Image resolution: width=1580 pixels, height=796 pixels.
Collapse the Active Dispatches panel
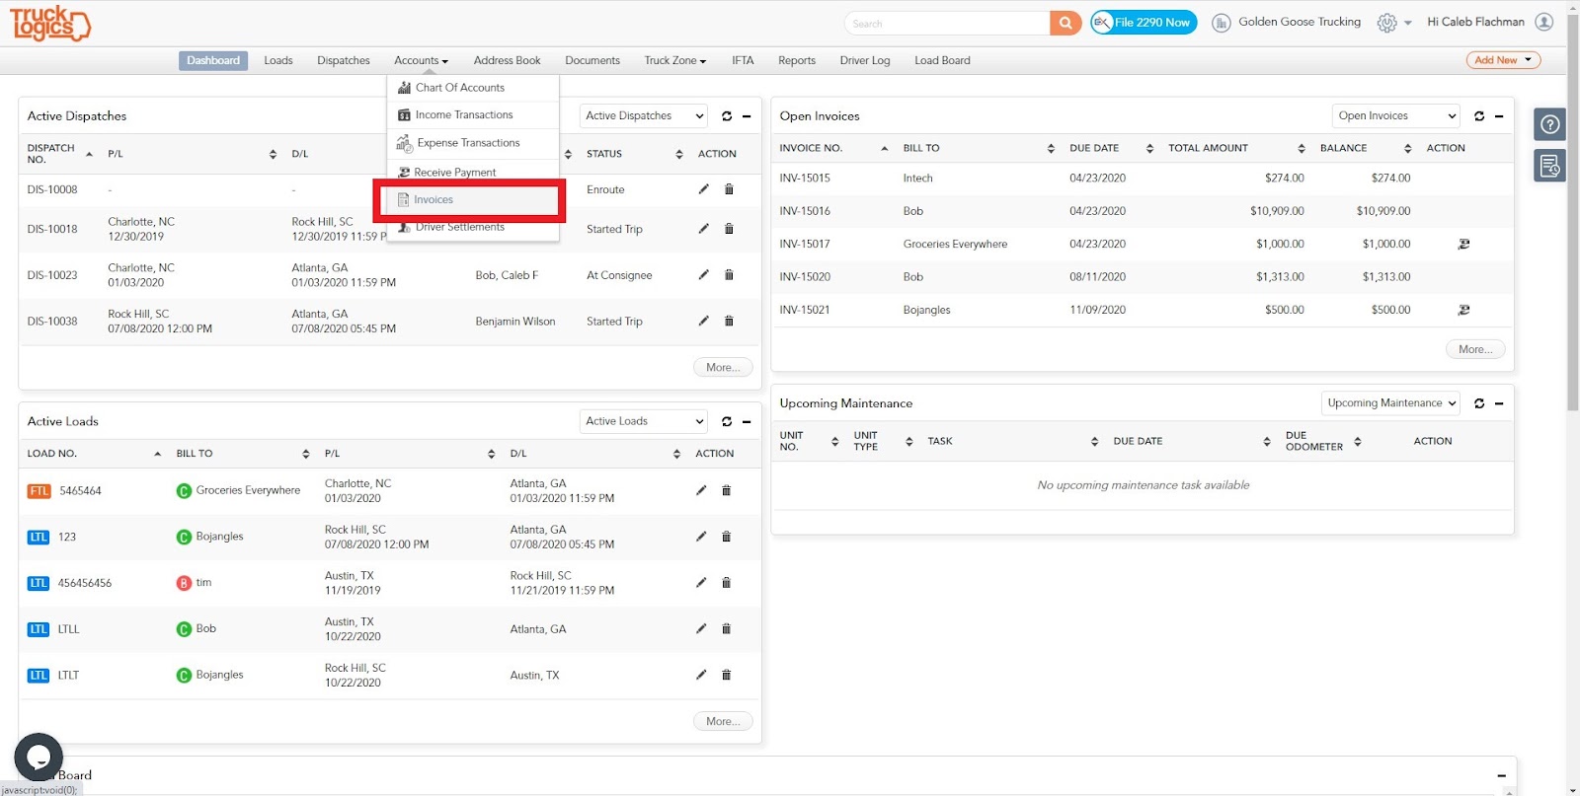click(747, 116)
